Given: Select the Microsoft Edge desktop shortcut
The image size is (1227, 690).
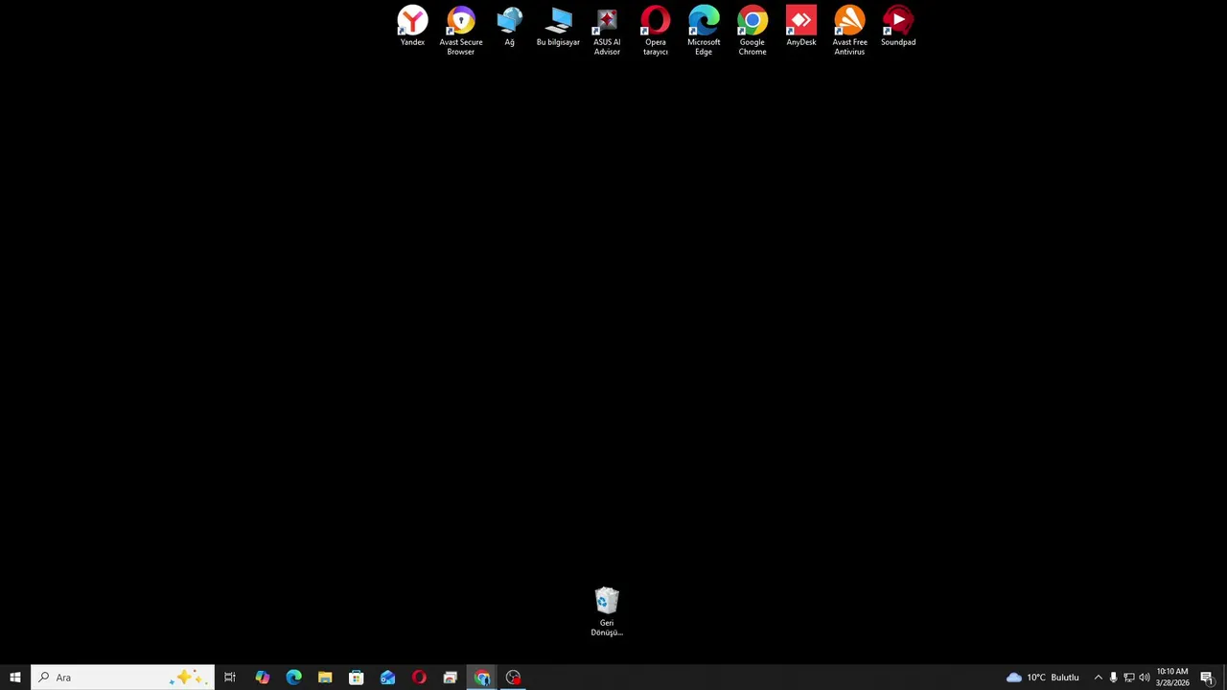Looking at the screenshot, I should click(704, 31).
